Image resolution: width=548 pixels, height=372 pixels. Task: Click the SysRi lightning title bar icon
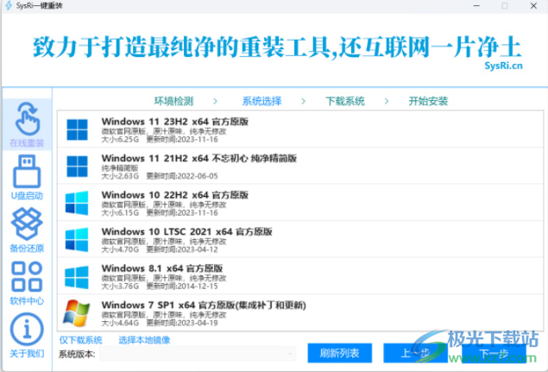pyautogui.click(x=9, y=5)
